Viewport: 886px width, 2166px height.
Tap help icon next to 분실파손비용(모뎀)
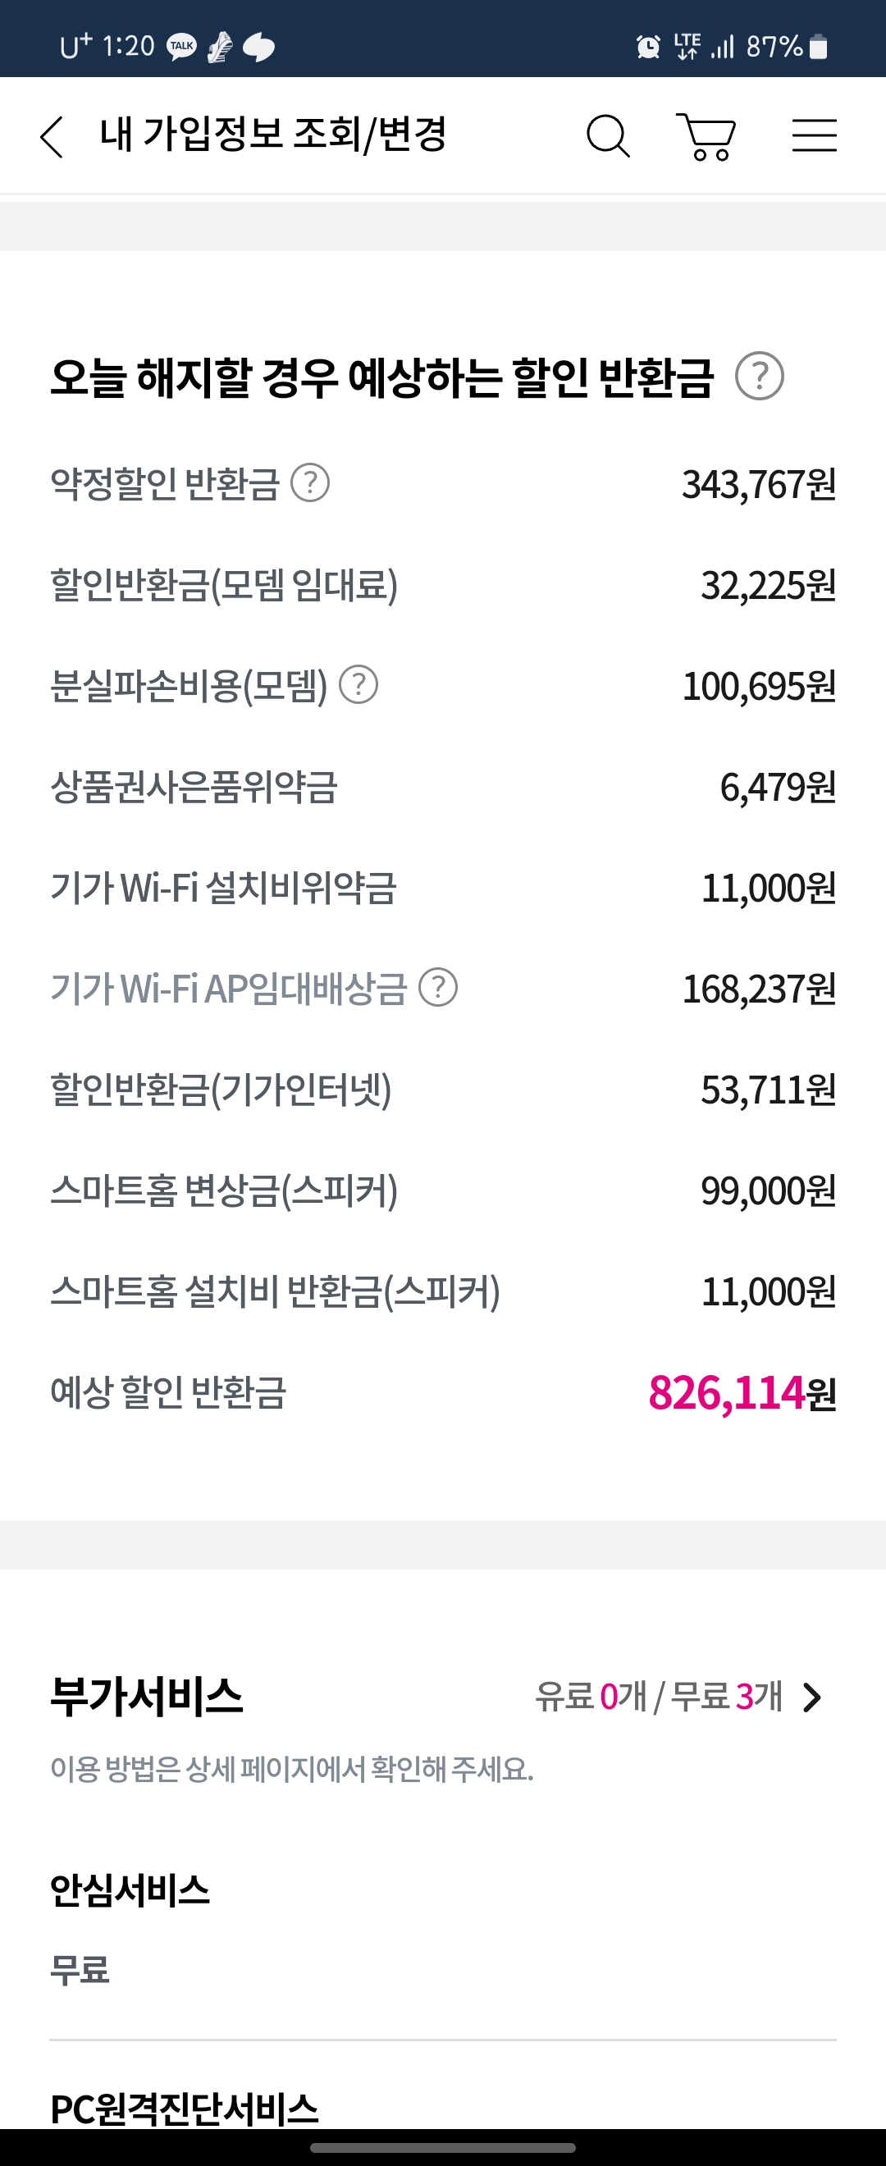[x=359, y=684]
